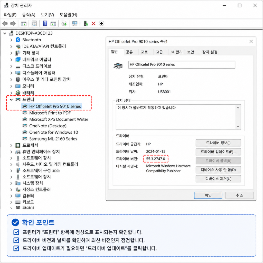The height and width of the screenshot is (263, 263).
Task: Select HP OfficeJet Pro 9010 series in tree
Action: 52,106
